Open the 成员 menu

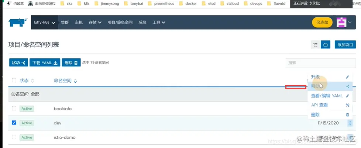142,22
